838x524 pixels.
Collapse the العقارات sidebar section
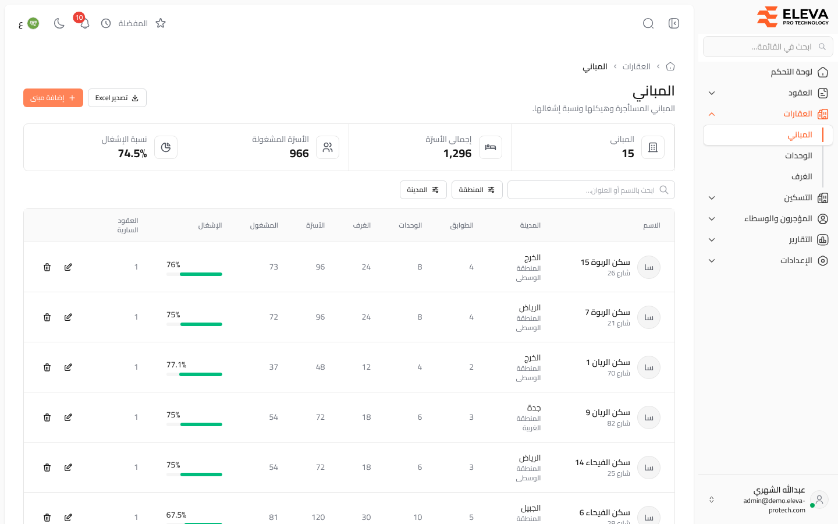(768, 114)
